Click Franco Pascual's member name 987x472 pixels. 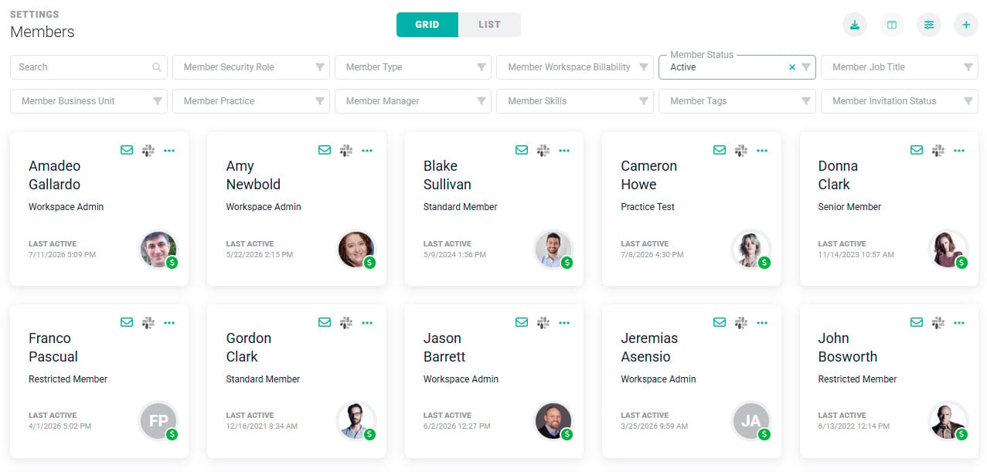tap(53, 348)
